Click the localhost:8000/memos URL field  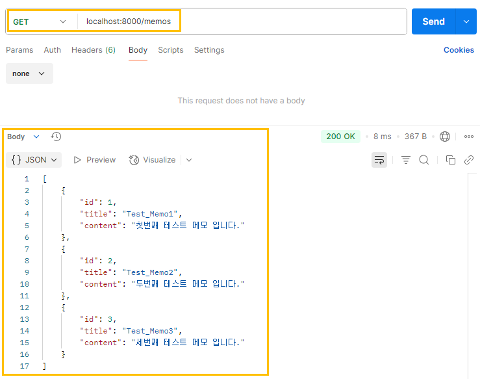coord(129,21)
